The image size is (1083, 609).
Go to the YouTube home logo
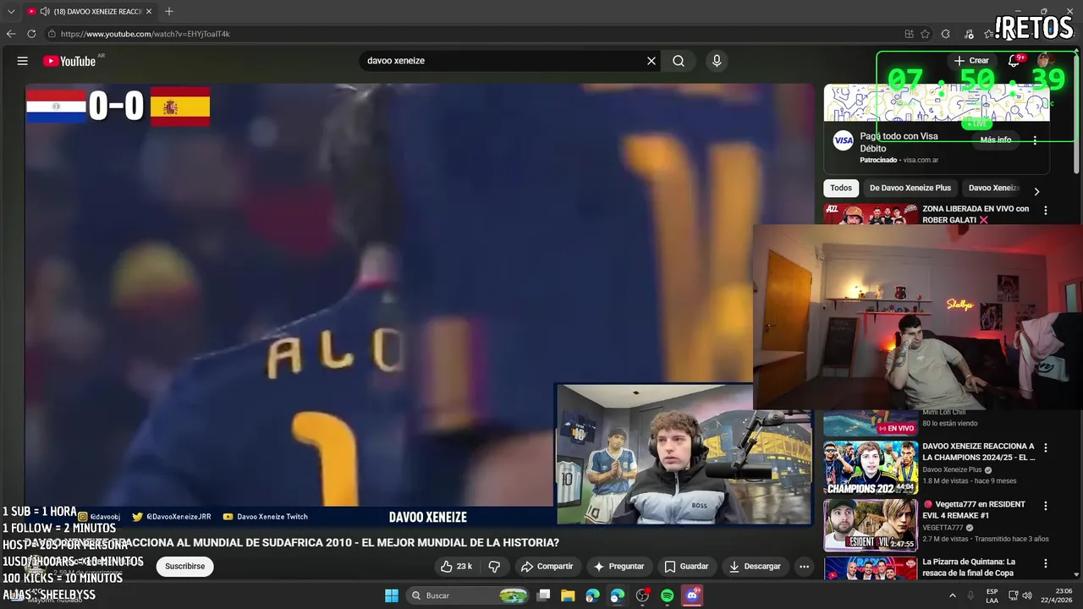[x=69, y=61]
